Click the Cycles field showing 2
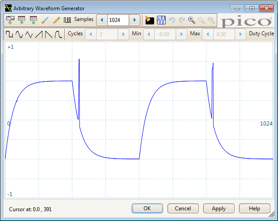Image resolution: width=278 pixels, height=221 pixels. [107, 34]
